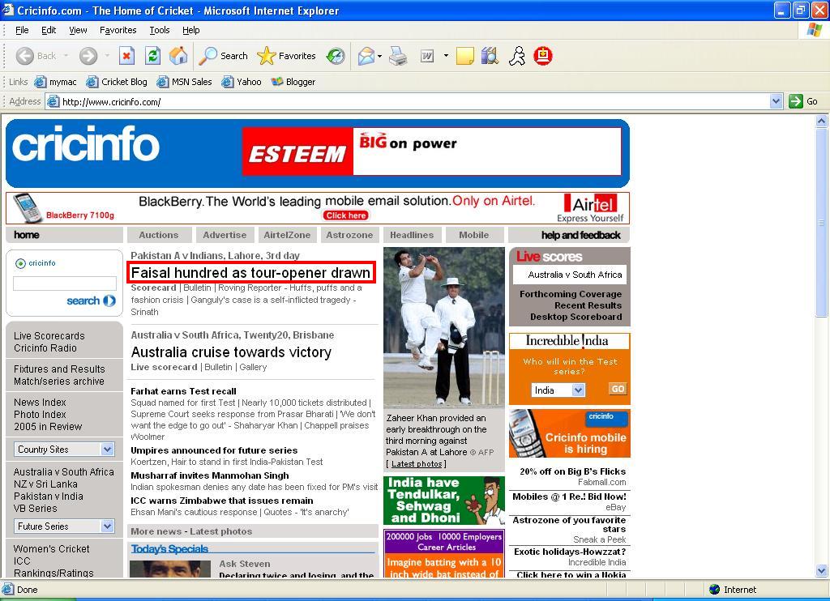Open the Search toolbar button

point(224,56)
